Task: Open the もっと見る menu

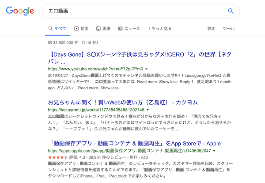Action: tap(160, 29)
